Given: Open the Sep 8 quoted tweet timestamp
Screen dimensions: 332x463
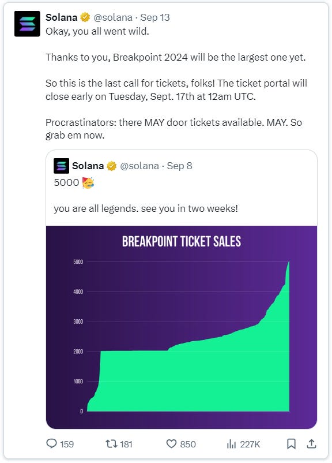Looking at the screenshot, I should tap(180, 166).
